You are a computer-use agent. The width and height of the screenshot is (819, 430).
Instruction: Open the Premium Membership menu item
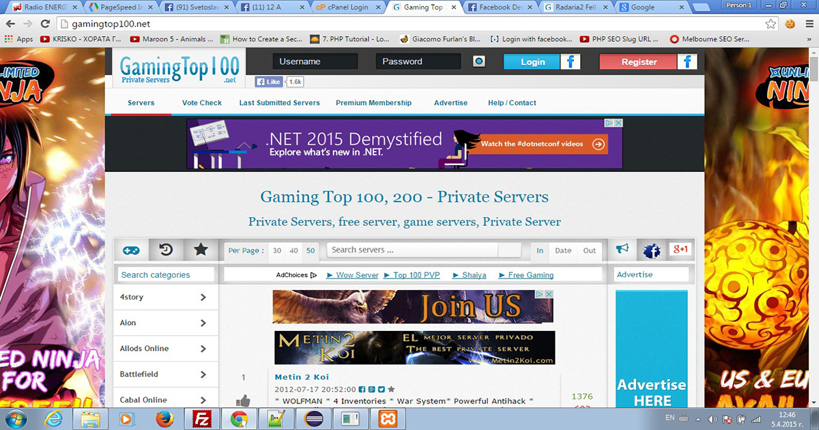tap(373, 102)
